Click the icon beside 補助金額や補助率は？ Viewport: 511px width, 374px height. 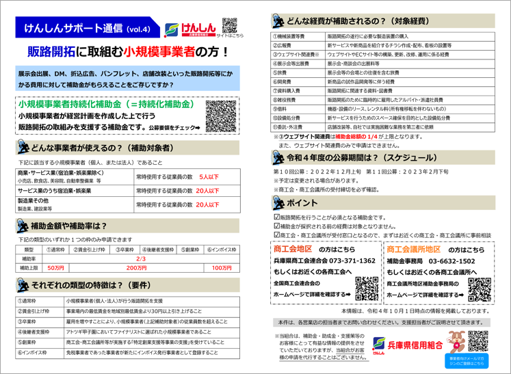point(23,225)
